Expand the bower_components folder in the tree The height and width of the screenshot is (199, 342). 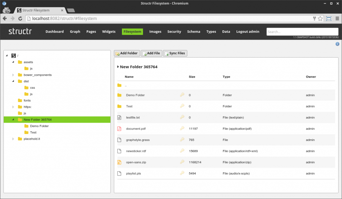tap(13, 75)
